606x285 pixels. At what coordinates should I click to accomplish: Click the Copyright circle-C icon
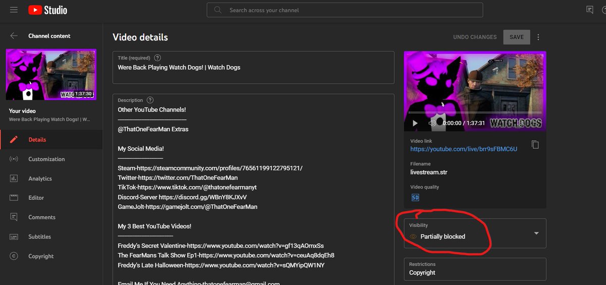pos(14,256)
